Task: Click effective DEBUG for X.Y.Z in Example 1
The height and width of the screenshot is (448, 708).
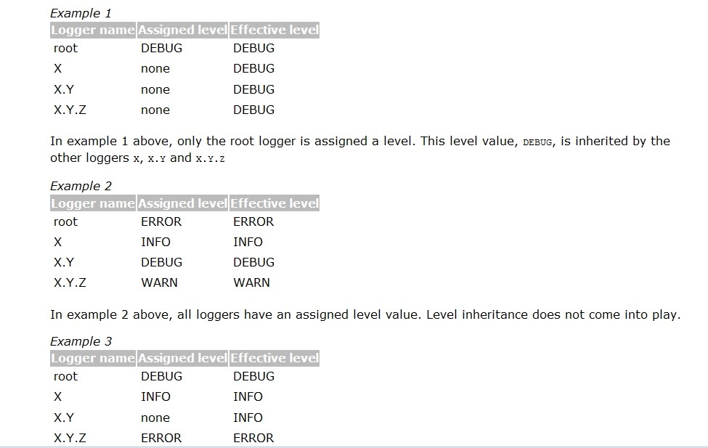Action: click(253, 110)
